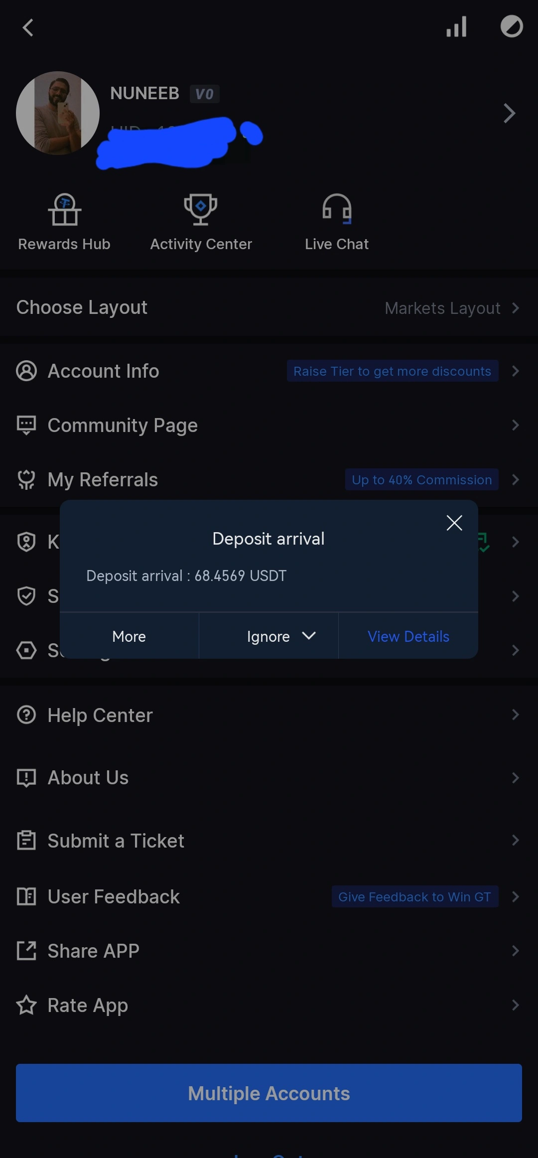Tap the NUNEEB profile avatar
The width and height of the screenshot is (538, 1158).
click(58, 113)
